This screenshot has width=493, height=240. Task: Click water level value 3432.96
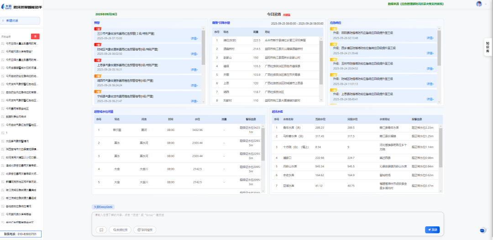[198, 130]
